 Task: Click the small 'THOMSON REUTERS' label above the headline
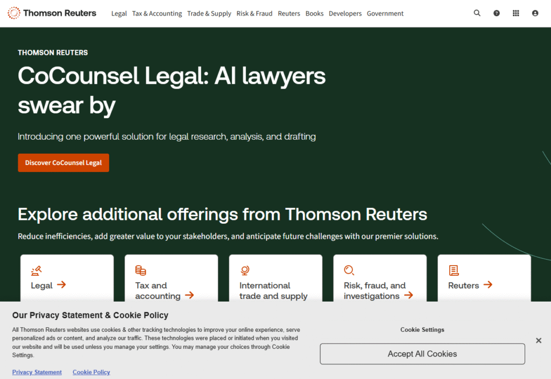pos(53,53)
